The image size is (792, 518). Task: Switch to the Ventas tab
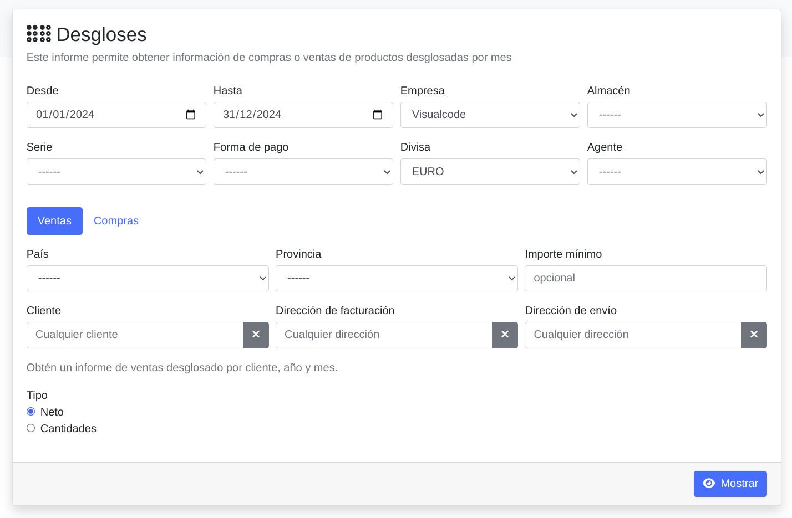[x=54, y=221]
